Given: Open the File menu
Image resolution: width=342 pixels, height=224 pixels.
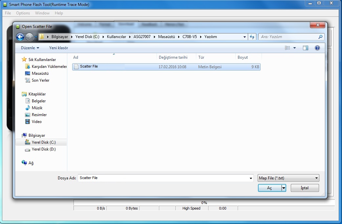Looking at the screenshot, I should click(x=8, y=13).
